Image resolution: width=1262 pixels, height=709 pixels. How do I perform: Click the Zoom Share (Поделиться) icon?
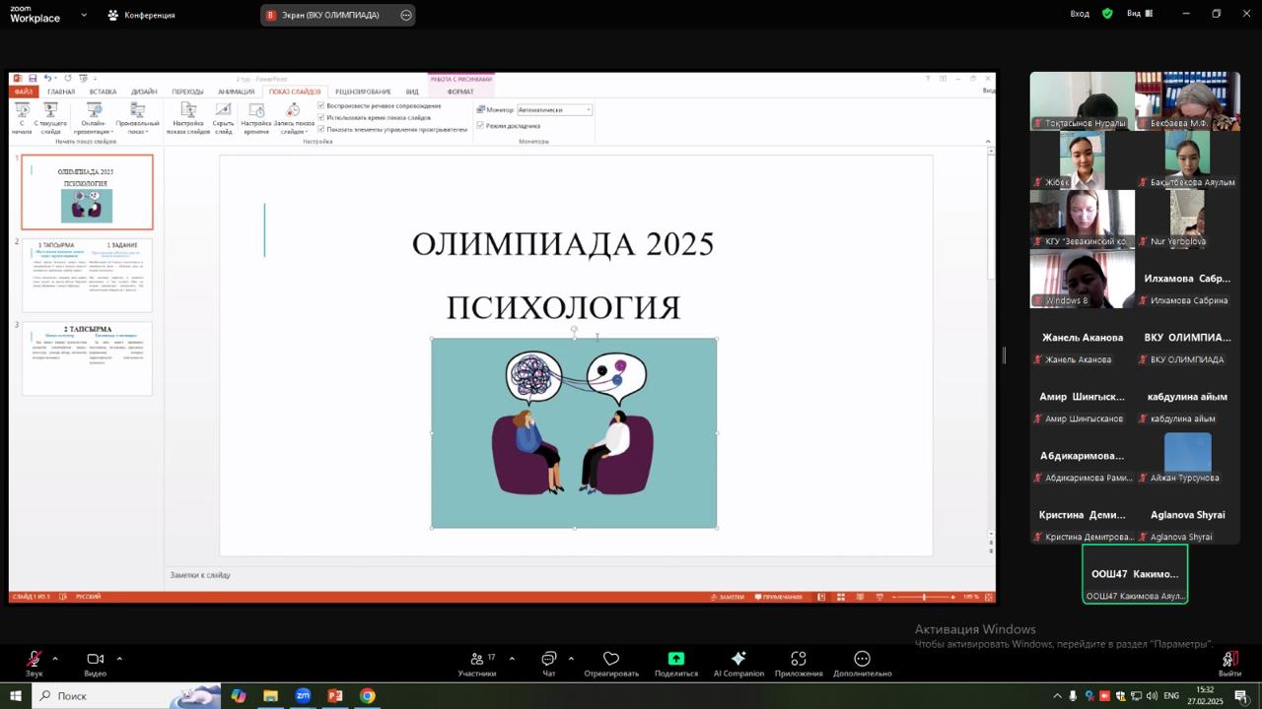click(x=675, y=664)
